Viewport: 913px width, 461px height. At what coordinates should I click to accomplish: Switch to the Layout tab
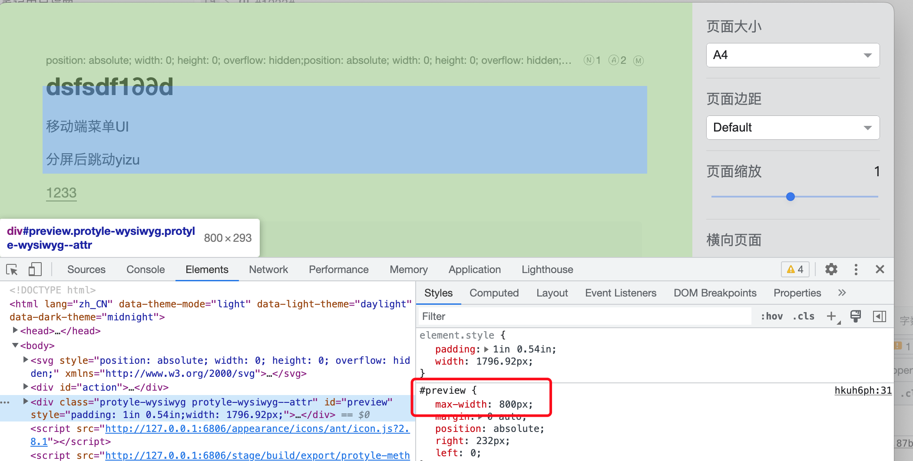tap(552, 293)
